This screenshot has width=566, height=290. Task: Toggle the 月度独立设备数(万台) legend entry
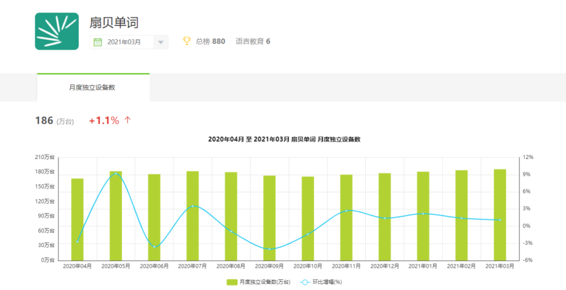[x=258, y=282]
